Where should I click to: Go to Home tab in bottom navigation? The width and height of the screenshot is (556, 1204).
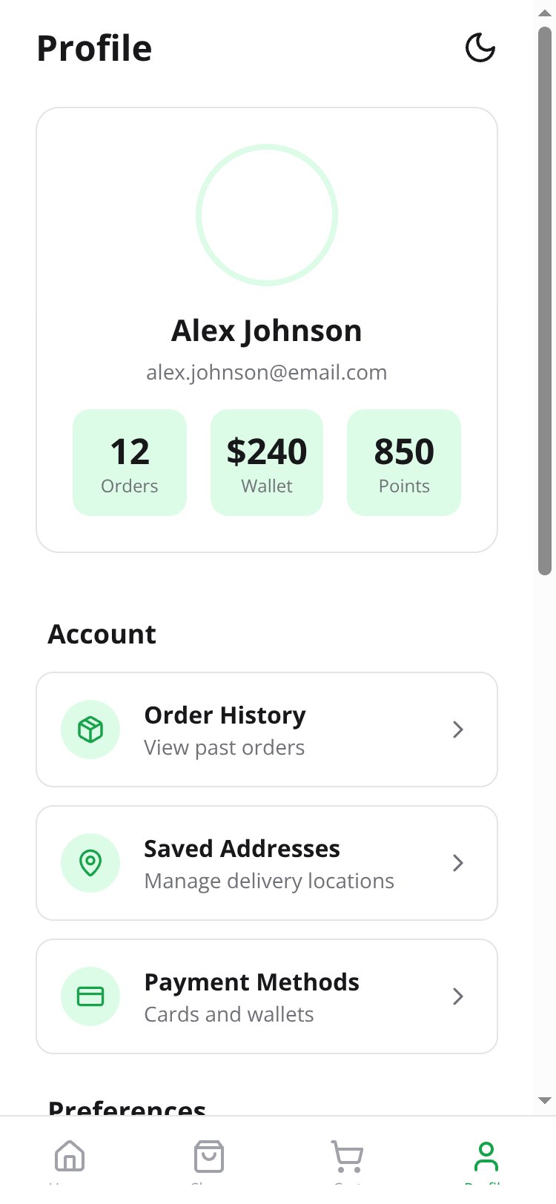point(70,1157)
